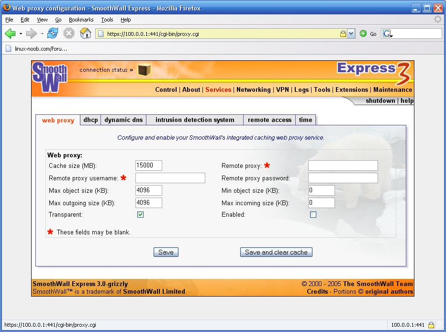The width and height of the screenshot is (446, 332).
Task: Open the File menu
Action: pyautogui.click(x=9, y=20)
